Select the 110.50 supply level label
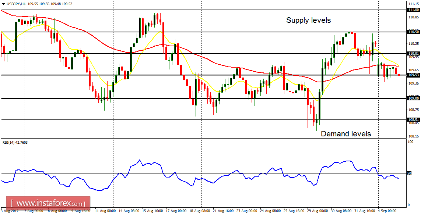 tap(413, 32)
